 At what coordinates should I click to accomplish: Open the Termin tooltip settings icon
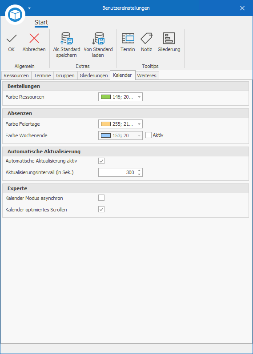(128, 38)
